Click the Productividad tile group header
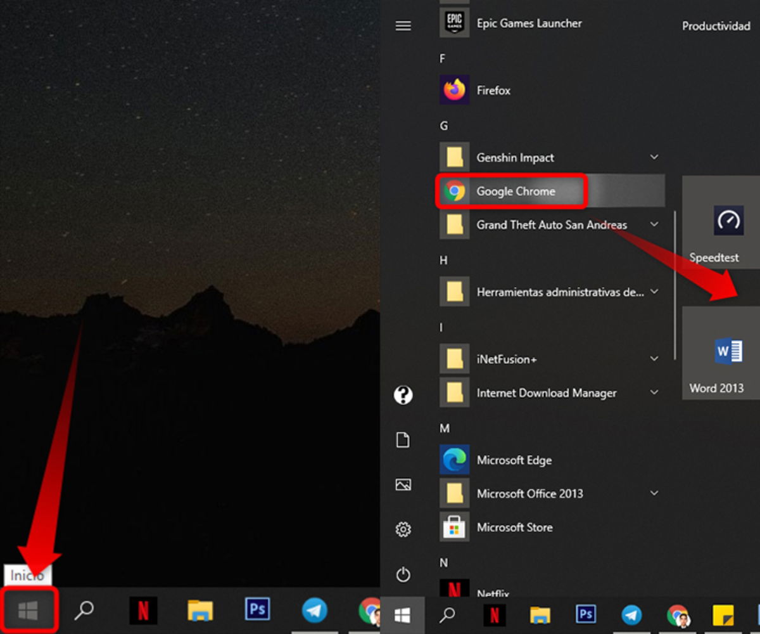 point(716,26)
